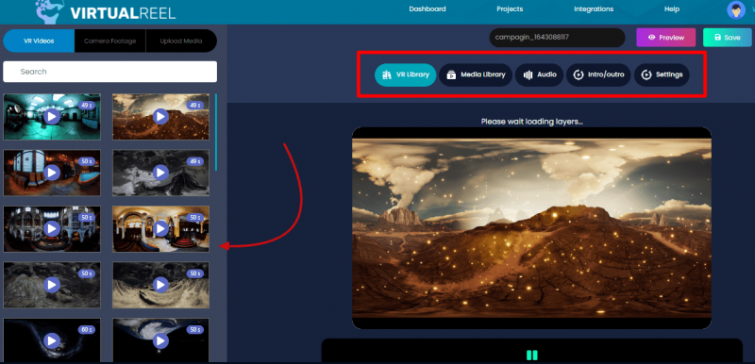The width and height of the screenshot is (755, 364).
Task: Open the editor Settings pill
Action: click(662, 75)
